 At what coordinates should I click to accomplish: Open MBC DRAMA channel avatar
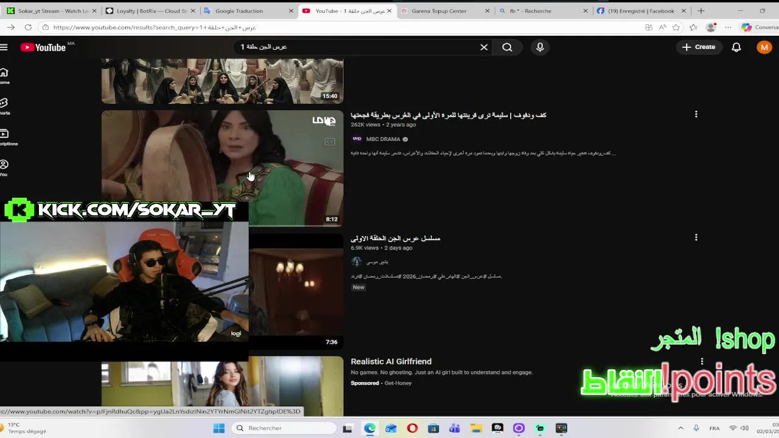[x=357, y=139]
